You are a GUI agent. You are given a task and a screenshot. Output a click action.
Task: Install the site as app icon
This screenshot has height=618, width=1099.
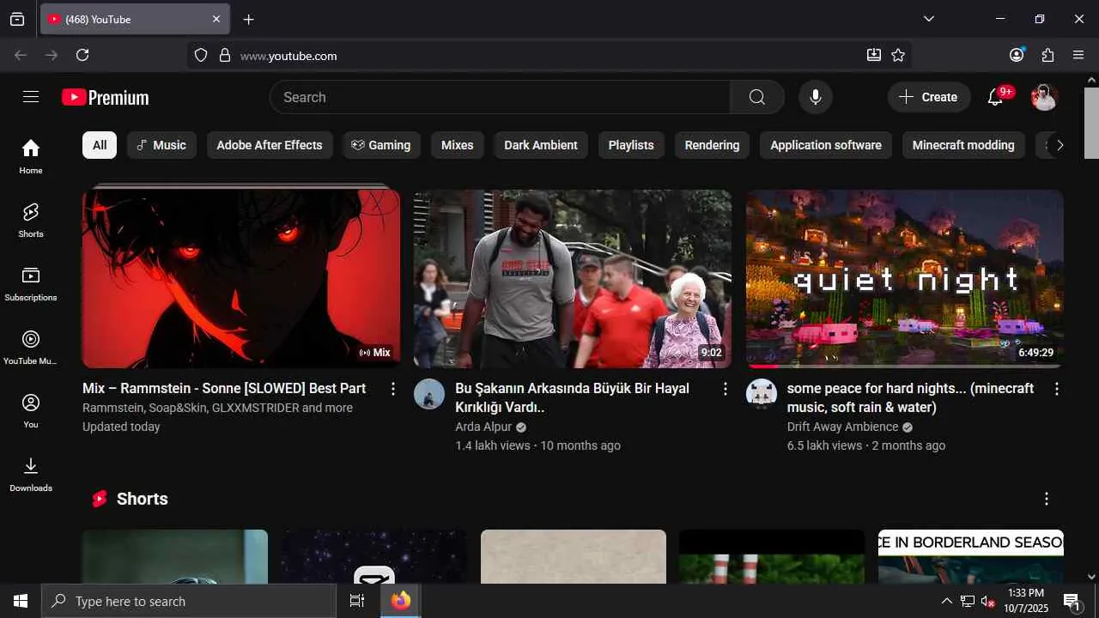[874, 55]
